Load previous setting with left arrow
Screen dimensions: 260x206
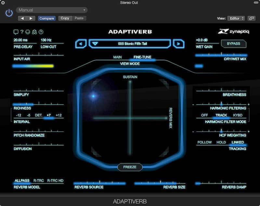22,18
